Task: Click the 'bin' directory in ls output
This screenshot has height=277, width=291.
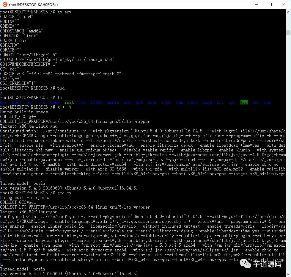Action: tap(4, 103)
